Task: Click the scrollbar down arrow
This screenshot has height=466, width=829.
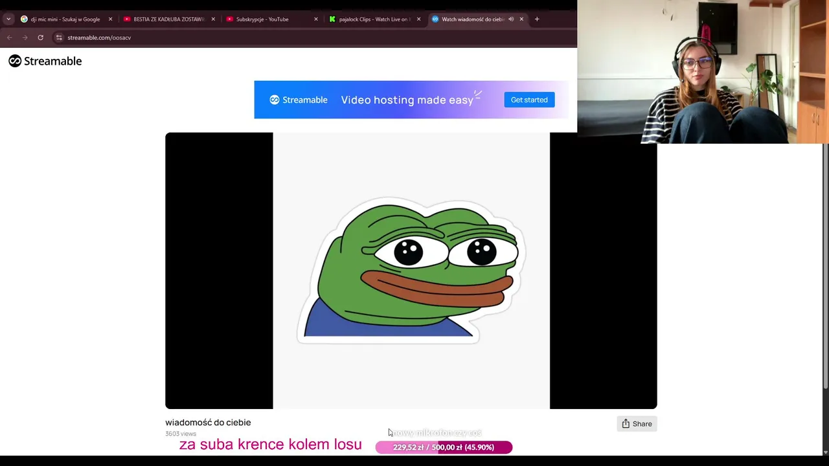Action: coord(825,452)
